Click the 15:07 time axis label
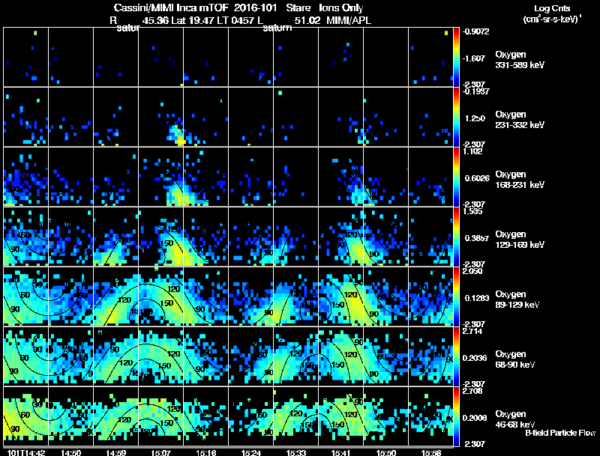This screenshot has width=600, height=456. click(160, 453)
